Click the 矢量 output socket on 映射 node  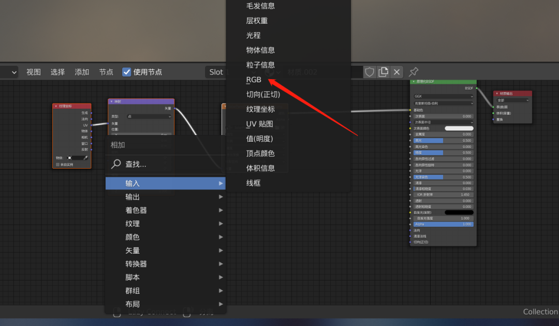click(x=175, y=108)
